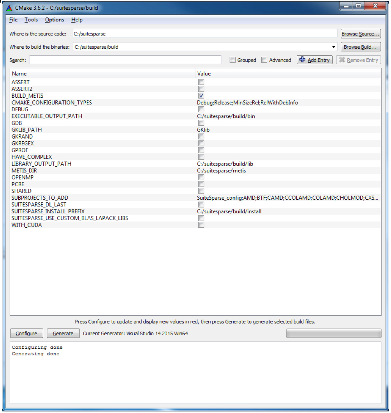391x413 pixels.
Task: Click the C:/suitesparse/build/bin value
Action: tap(226, 116)
